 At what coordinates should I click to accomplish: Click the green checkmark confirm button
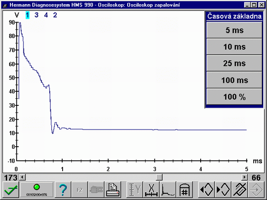tap(9, 190)
